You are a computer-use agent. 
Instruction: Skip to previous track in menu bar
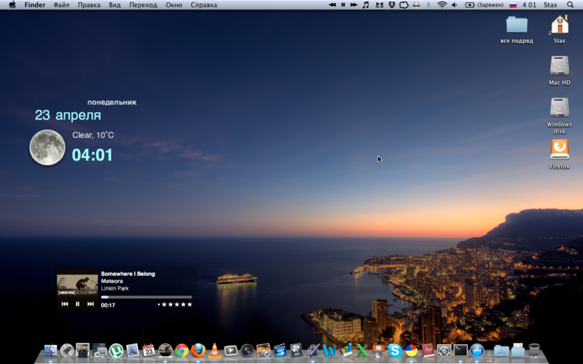coord(332,5)
